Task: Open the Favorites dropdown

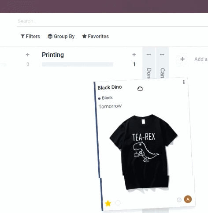Action: (96, 36)
